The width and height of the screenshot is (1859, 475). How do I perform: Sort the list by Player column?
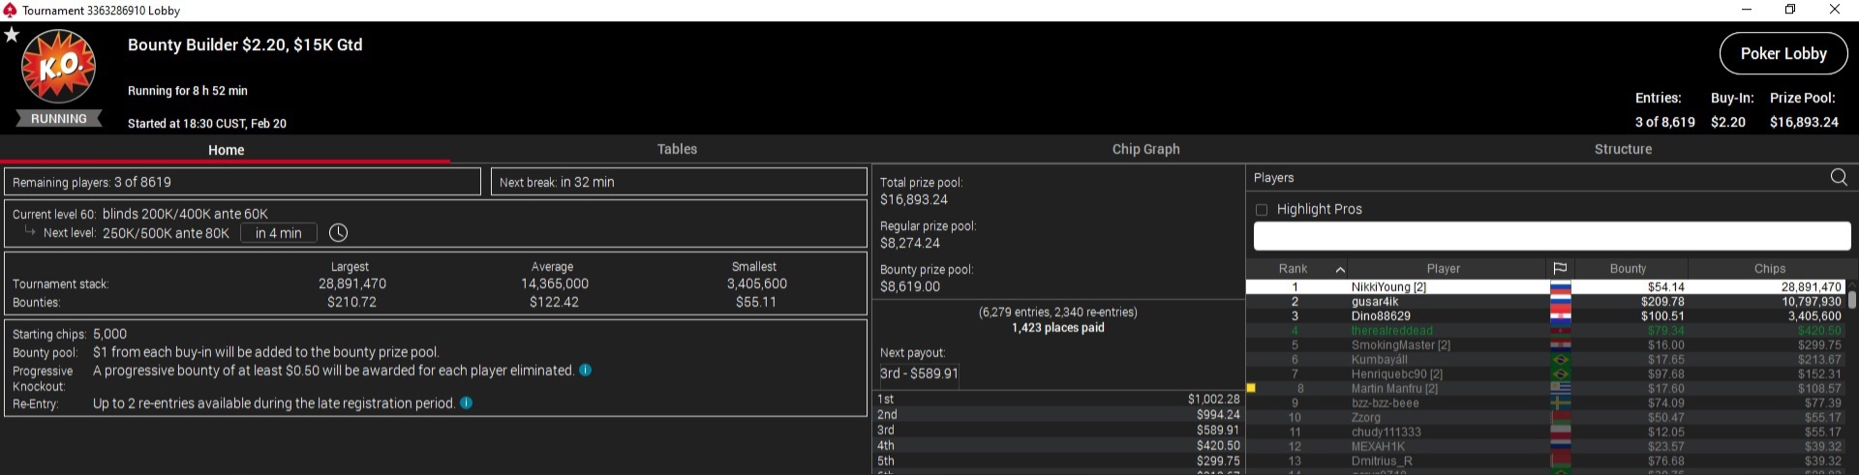(x=1443, y=269)
